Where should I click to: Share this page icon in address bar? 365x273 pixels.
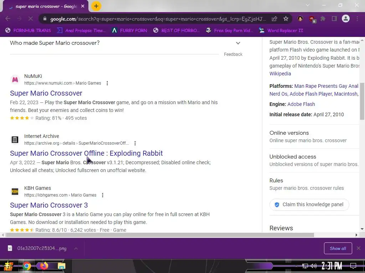(274, 19)
